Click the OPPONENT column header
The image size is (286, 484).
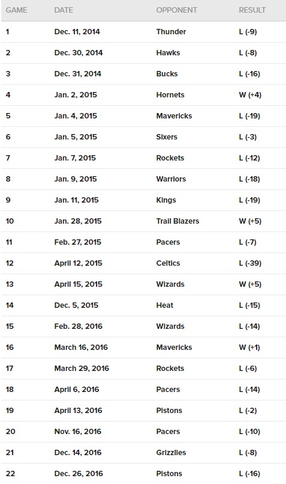[x=176, y=10]
